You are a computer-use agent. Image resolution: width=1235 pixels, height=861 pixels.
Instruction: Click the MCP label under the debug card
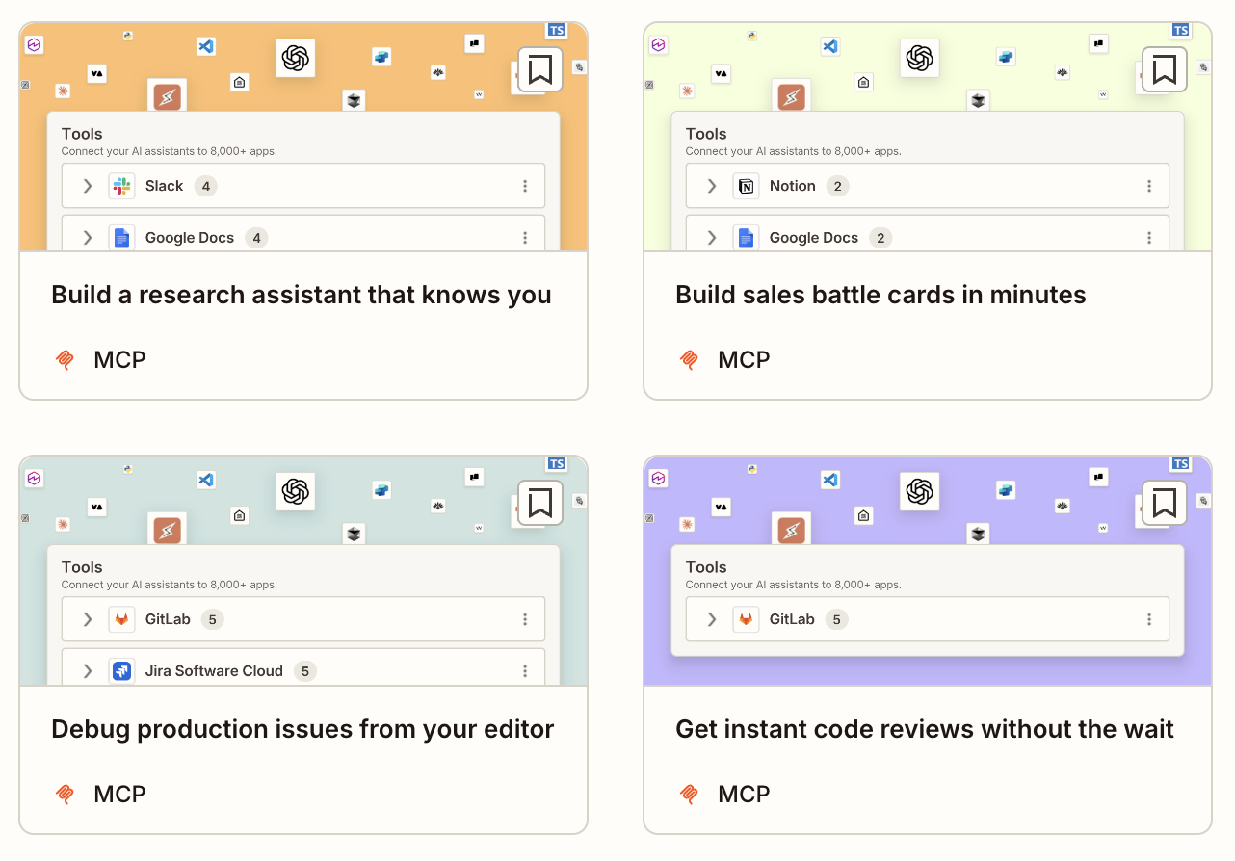tap(100, 794)
